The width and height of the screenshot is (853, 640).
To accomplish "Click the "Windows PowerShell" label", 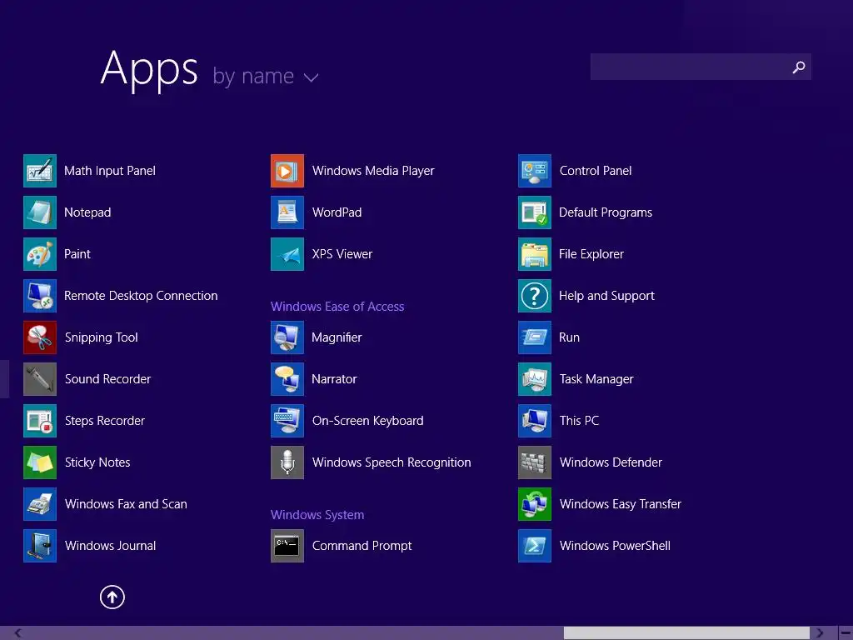I will pyautogui.click(x=615, y=546).
